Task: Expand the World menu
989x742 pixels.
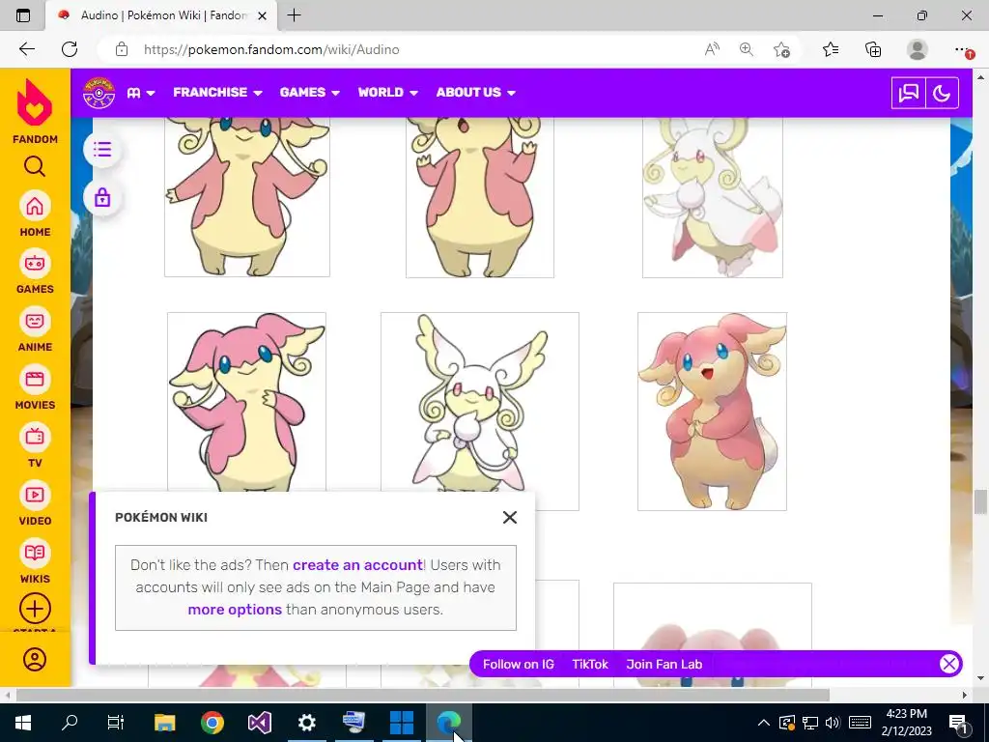Action: (388, 92)
